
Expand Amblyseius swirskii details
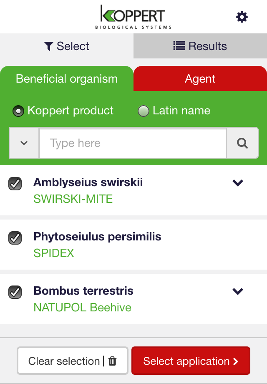click(237, 182)
